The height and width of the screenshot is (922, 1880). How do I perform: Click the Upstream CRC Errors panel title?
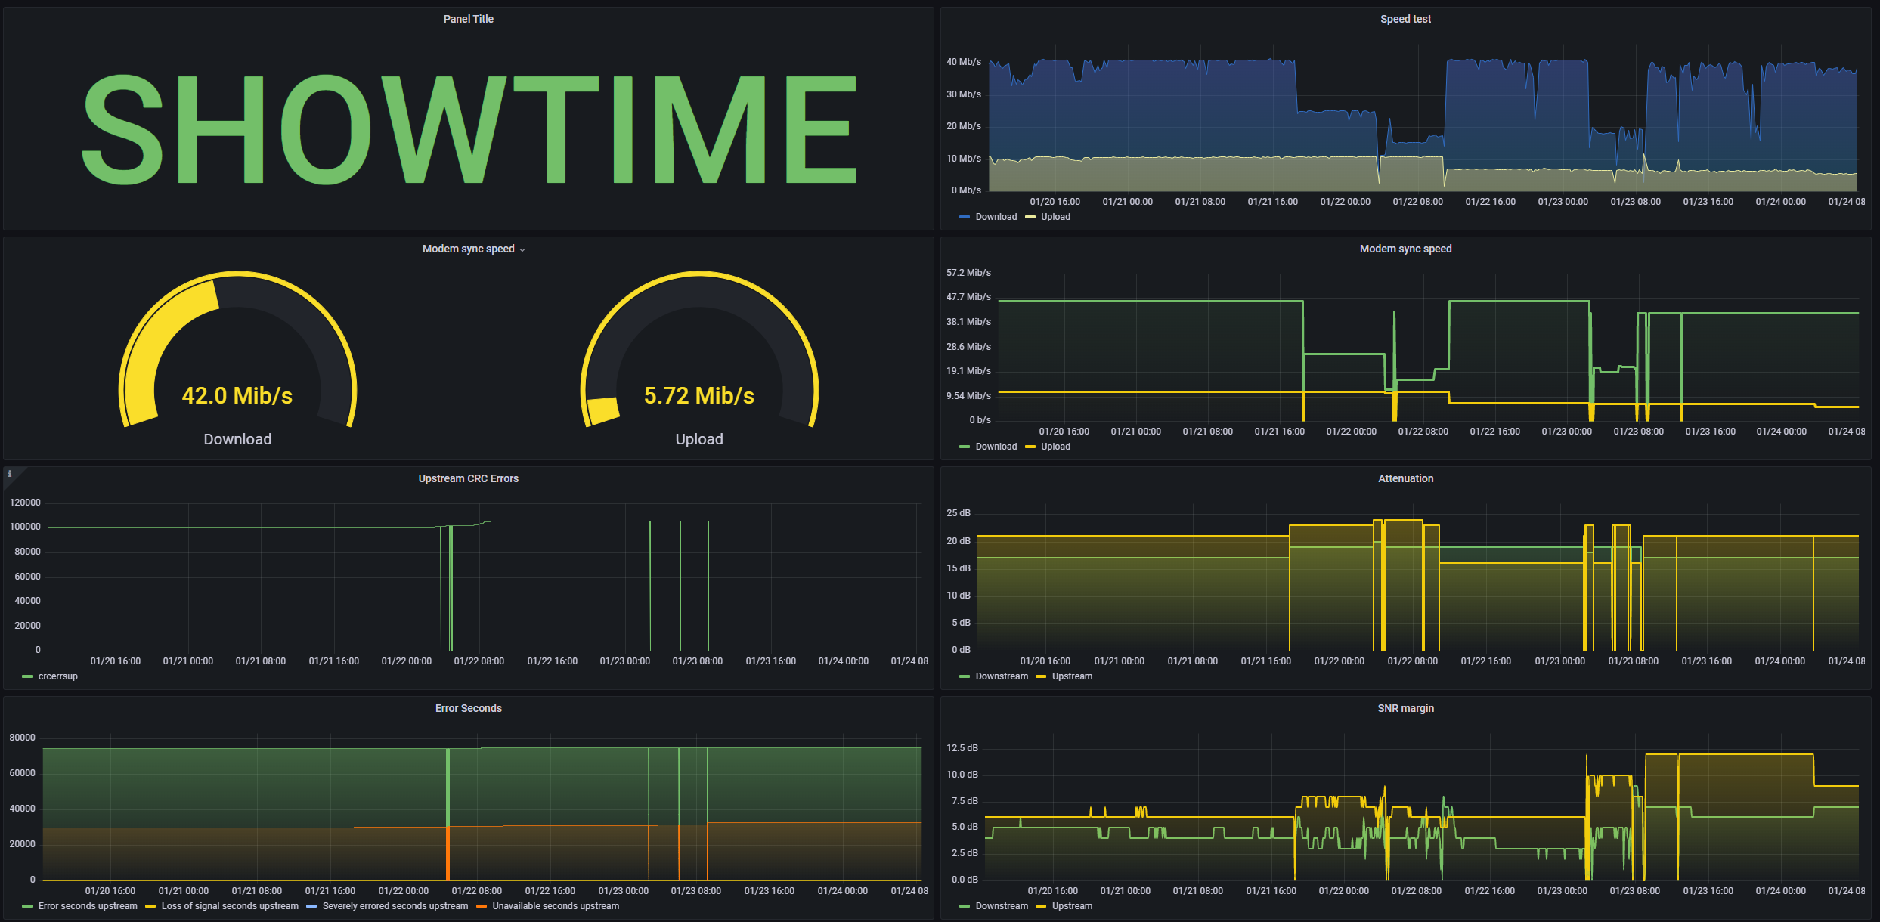pos(468,478)
